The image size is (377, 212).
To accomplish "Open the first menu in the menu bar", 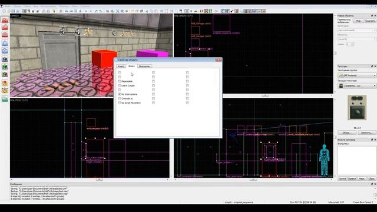I will point(8,6).
